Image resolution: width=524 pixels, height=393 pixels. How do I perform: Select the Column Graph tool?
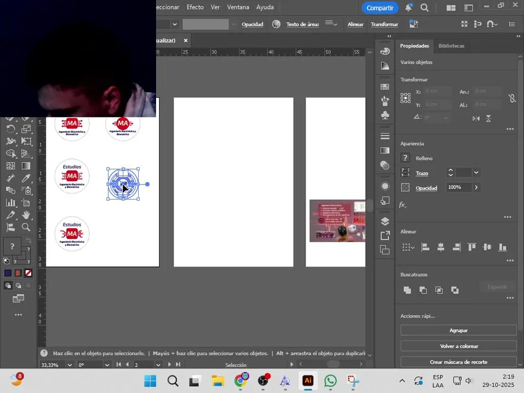point(11,203)
